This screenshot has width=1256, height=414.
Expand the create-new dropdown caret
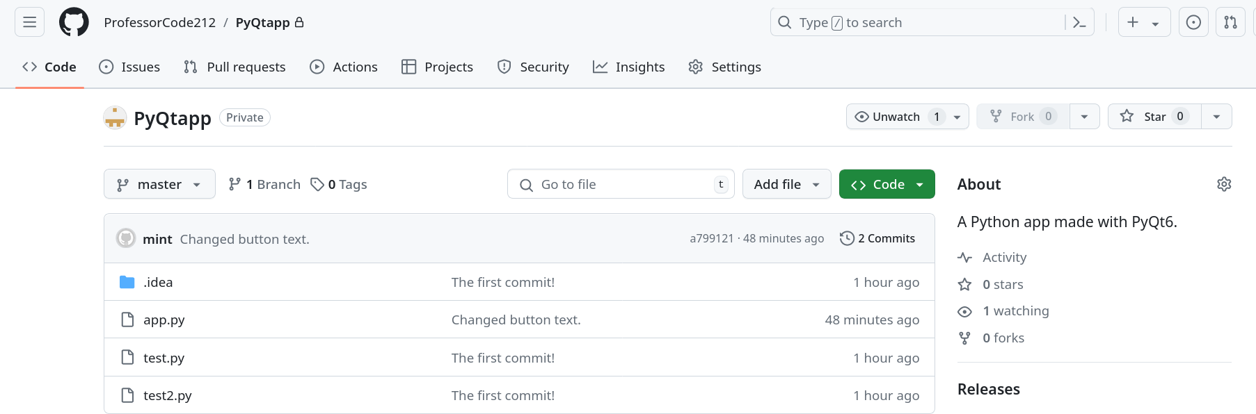pyautogui.click(x=1155, y=24)
